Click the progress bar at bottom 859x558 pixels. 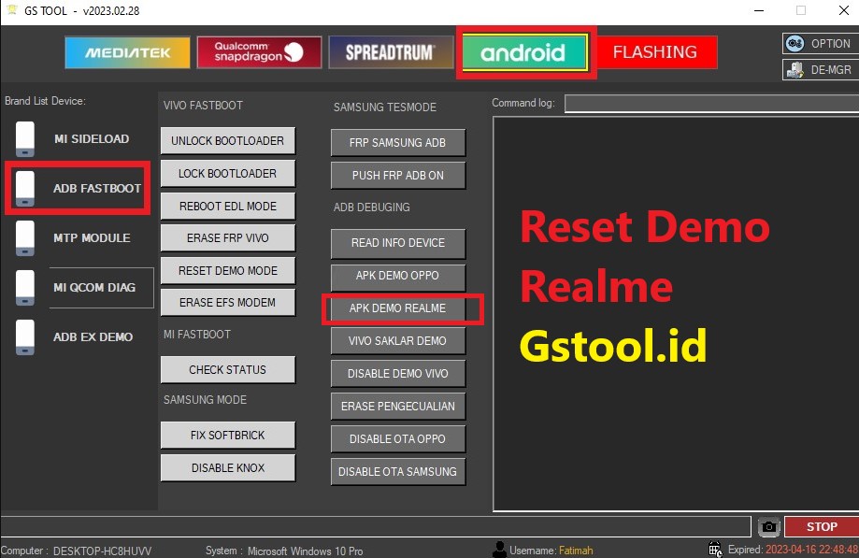pyautogui.click(x=375, y=527)
